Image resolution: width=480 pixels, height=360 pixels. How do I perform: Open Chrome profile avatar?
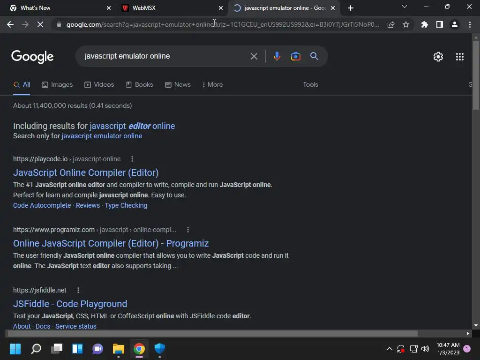click(455, 24)
